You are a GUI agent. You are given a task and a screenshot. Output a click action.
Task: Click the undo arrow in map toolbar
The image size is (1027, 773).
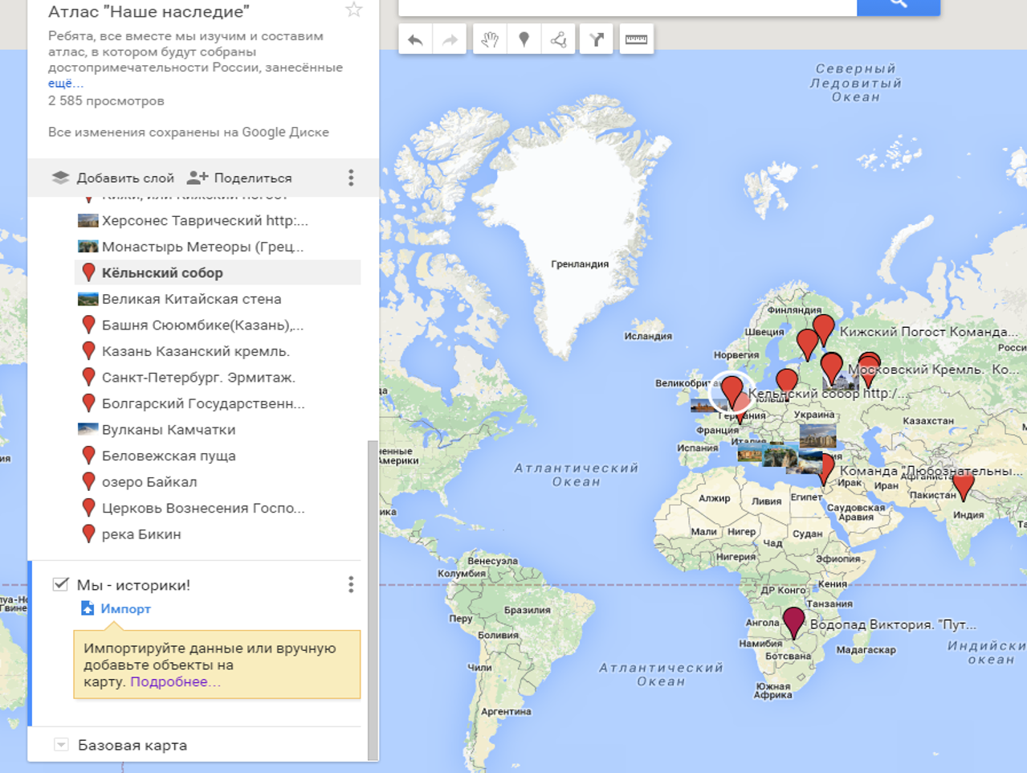(415, 39)
